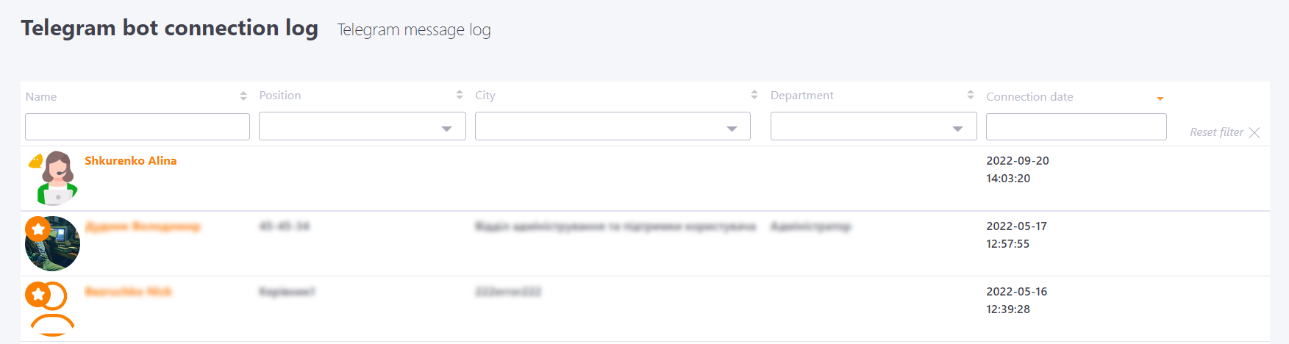Screen dimensions: 1289x344
Task: Open Shkurenko Alina's profile link
Action: click(131, 160)
